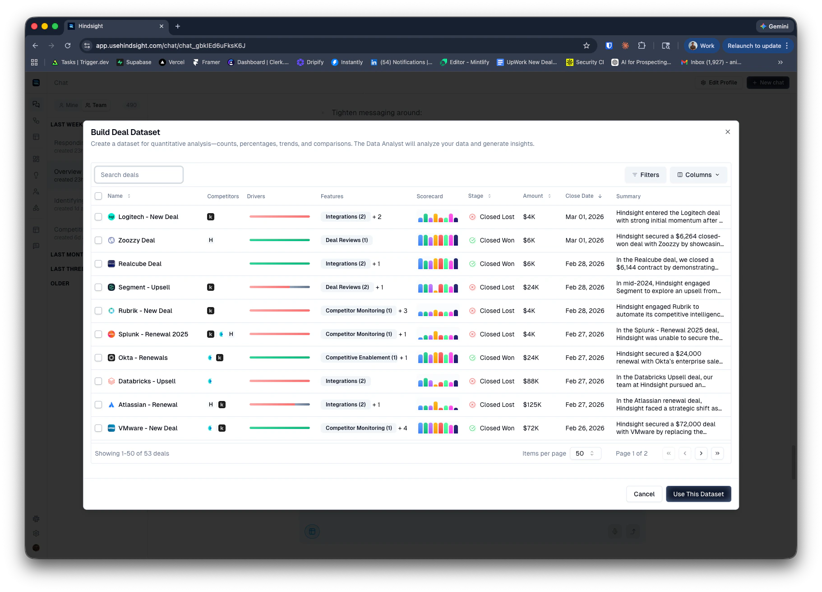822x592 pixels.
Task: Select the Logitech - New Deal checkbox
Action: point(98,217)
